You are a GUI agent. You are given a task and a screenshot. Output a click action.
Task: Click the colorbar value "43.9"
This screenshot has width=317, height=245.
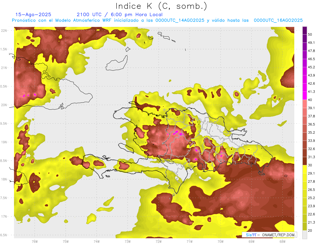(311, 75)
